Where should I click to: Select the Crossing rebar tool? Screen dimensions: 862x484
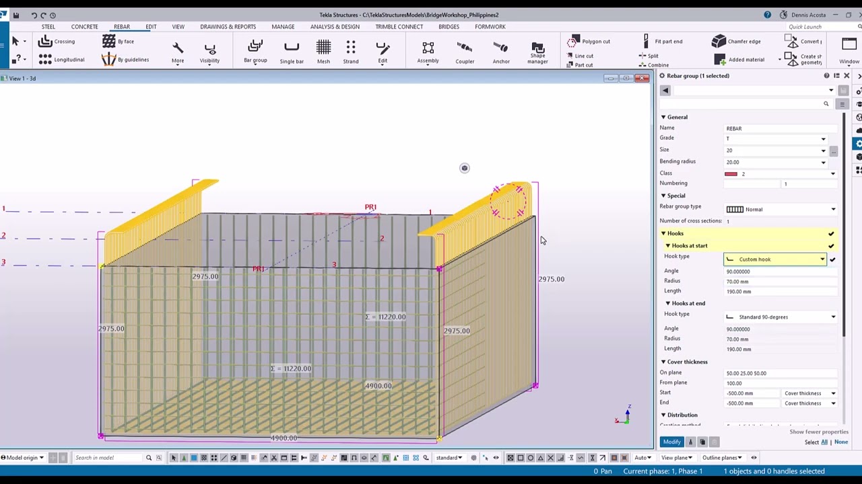[57, 42]
